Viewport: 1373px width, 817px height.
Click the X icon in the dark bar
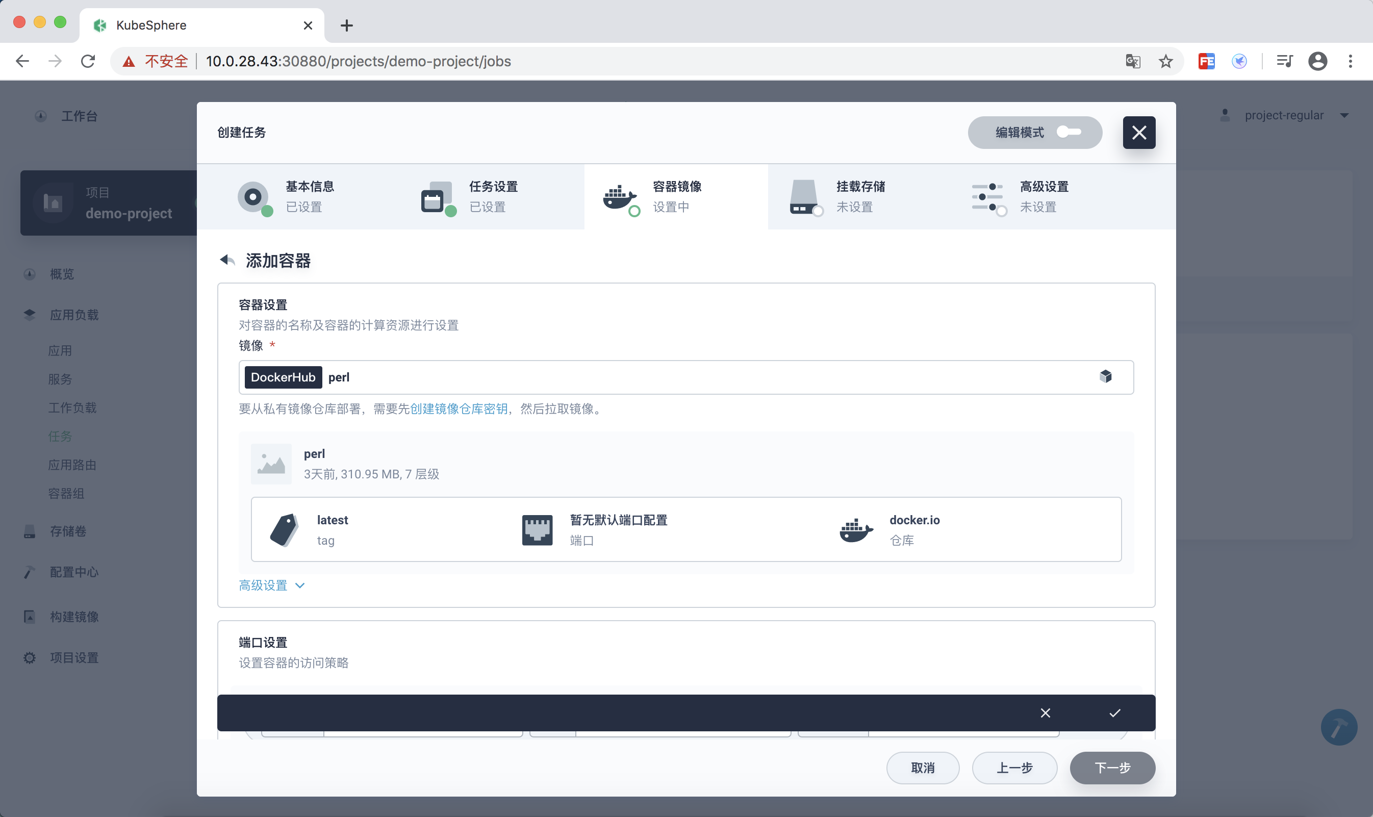coord(1046,713)
